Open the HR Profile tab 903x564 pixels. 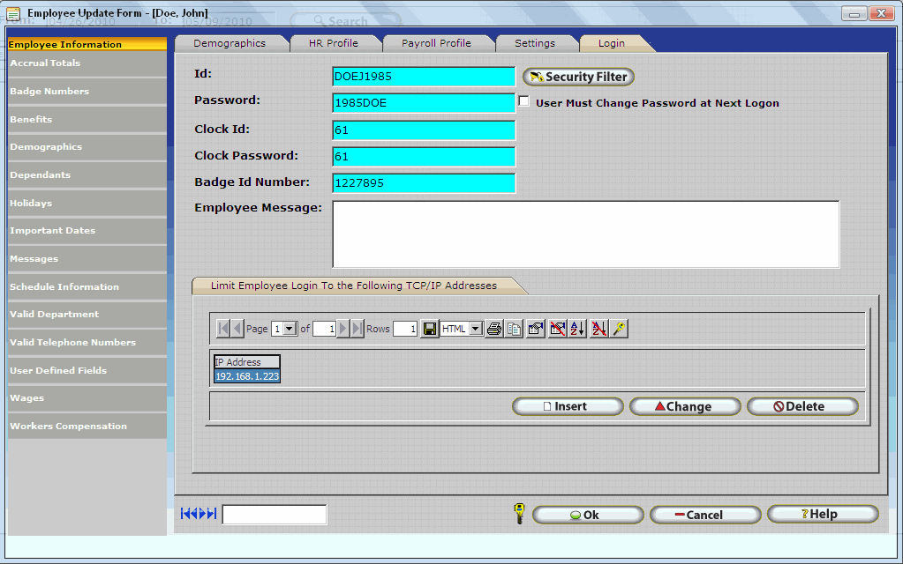pos(334,43)
